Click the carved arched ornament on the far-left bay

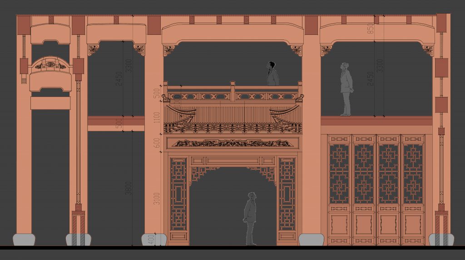[50, 66]
